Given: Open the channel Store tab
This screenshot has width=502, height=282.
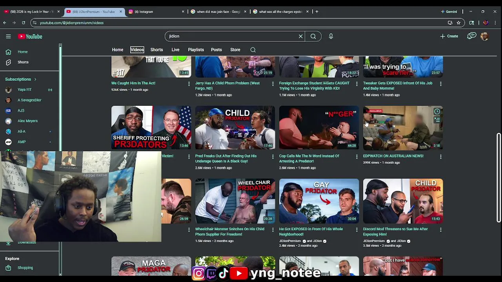Looking at the screenshot, I should click(x=235, y=50).
